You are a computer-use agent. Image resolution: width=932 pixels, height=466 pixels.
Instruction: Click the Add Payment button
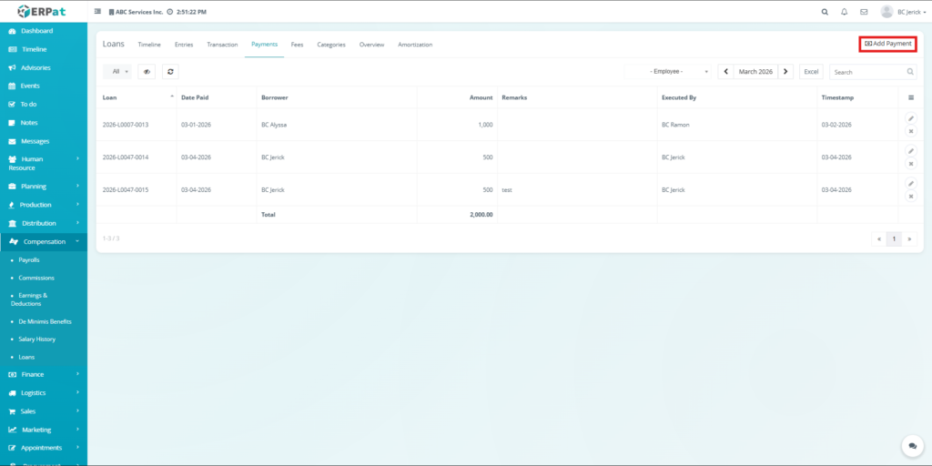(887, 44)
